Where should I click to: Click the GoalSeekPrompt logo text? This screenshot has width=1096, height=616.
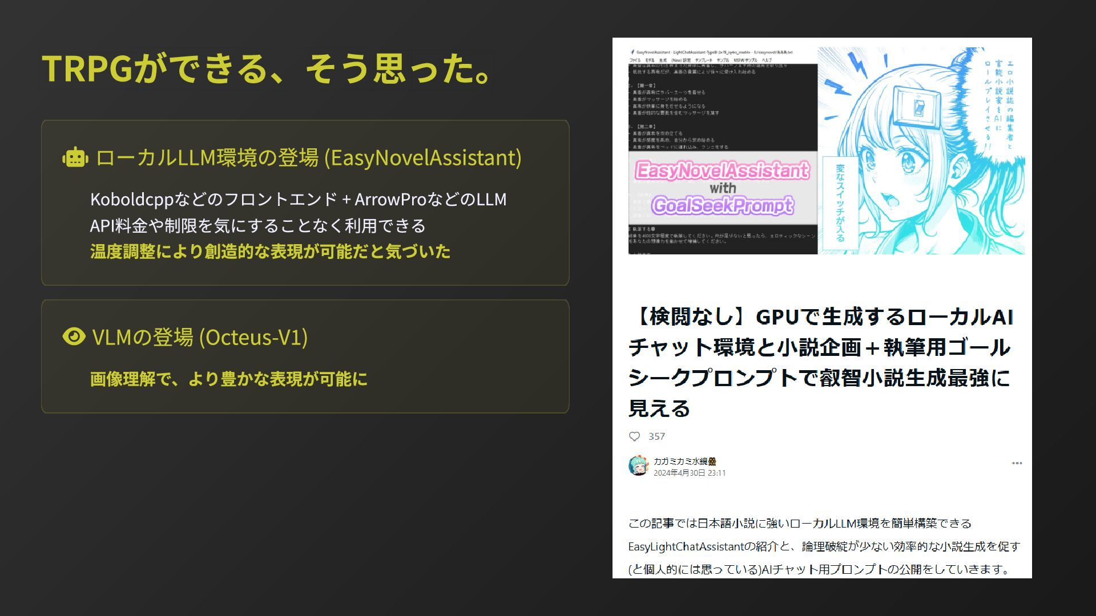pos(722,206)
